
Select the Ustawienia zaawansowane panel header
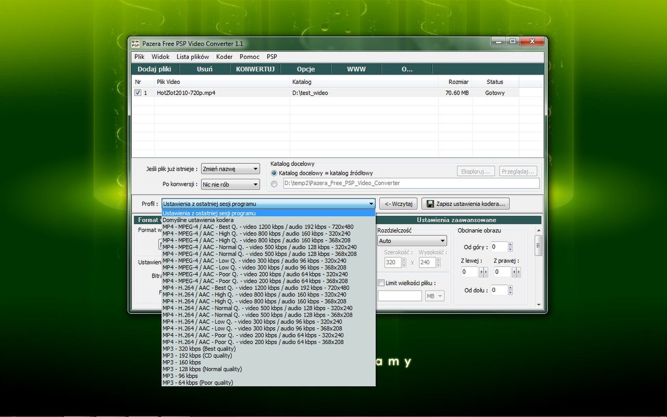tap(456, 220)
